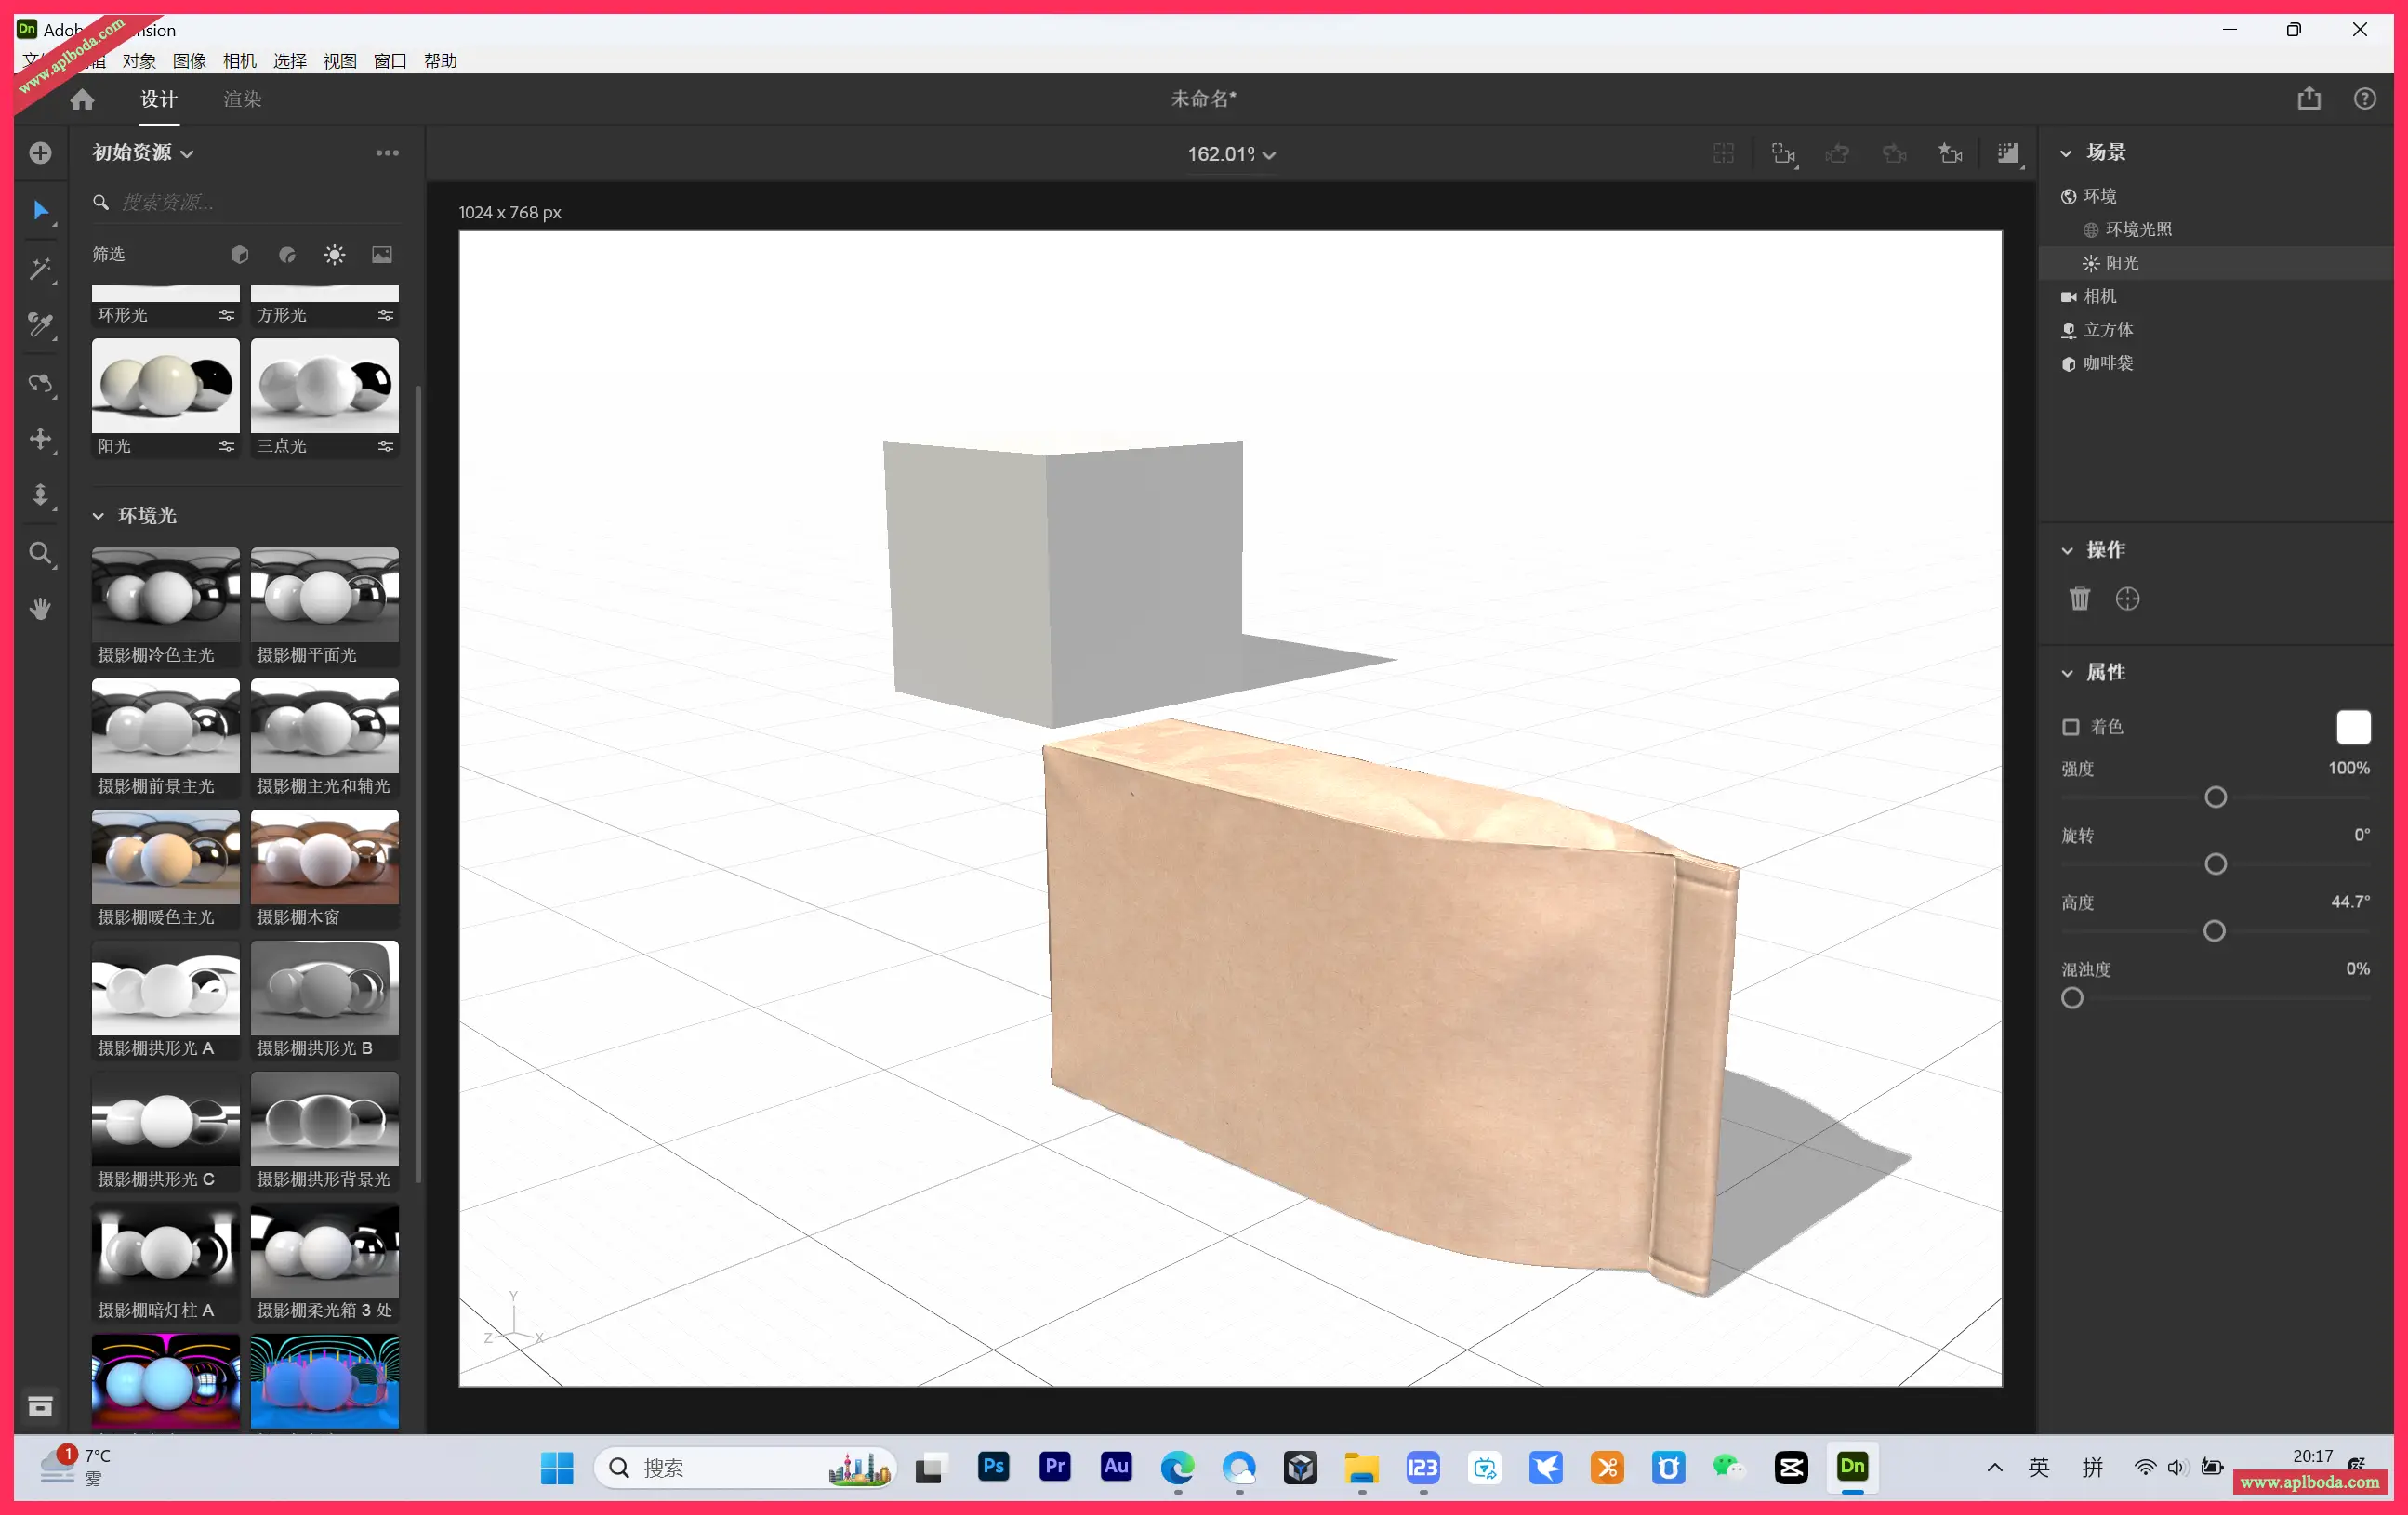Select the 摄影棚暖色主光 thumbnail
This screenshot has width=2408, height=1515.
pos(165,857)
